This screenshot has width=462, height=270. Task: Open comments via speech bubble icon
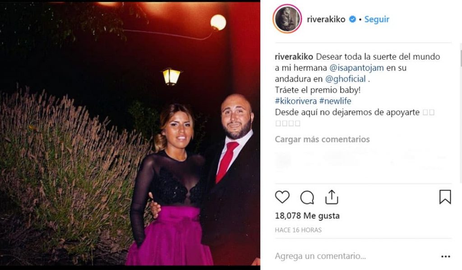click(x=307, y=197)
